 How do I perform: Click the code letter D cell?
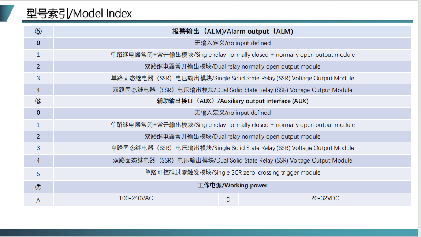pos(228,200)
